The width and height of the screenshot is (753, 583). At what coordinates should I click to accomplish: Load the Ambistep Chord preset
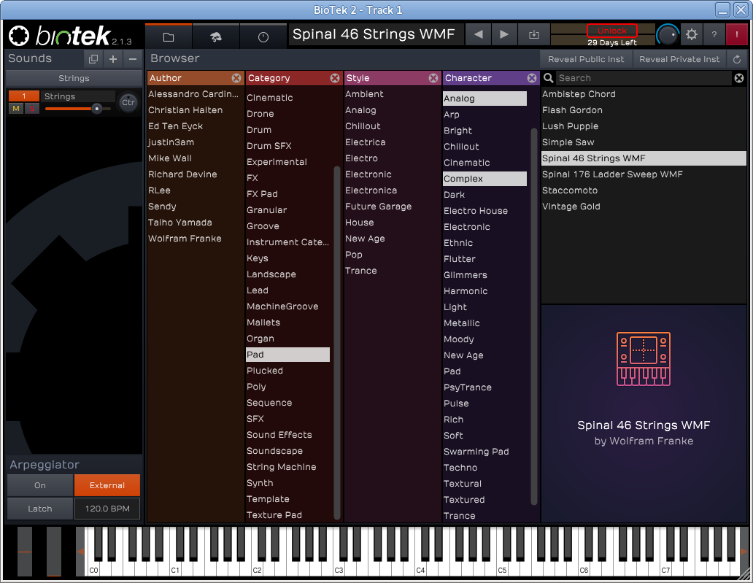click(x=644, y=94)
